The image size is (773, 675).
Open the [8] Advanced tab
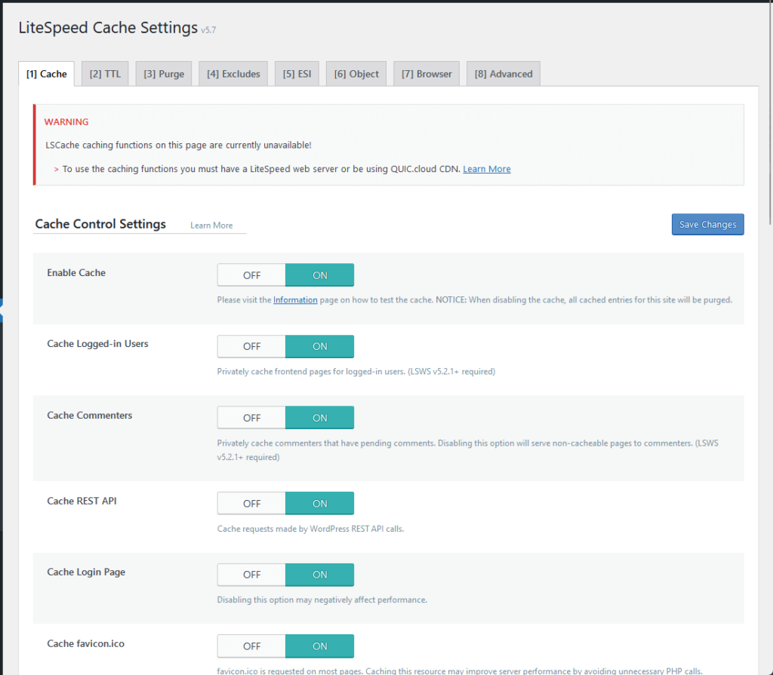tap(504, 74)
